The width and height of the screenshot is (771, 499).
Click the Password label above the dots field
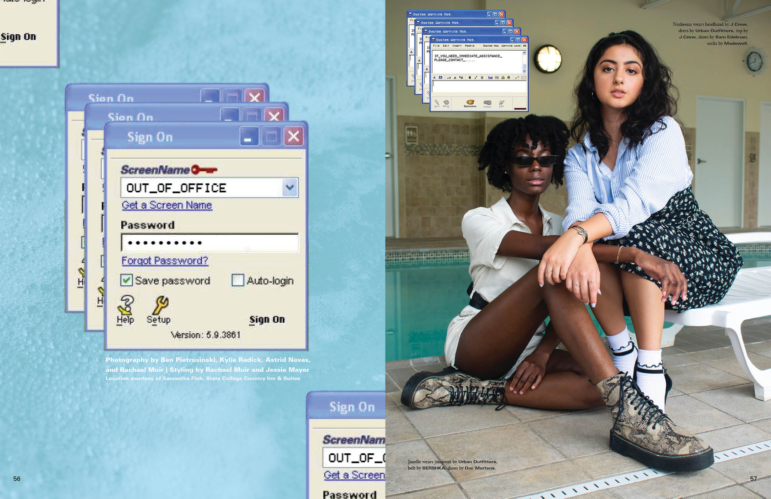[x=148, y=225]
